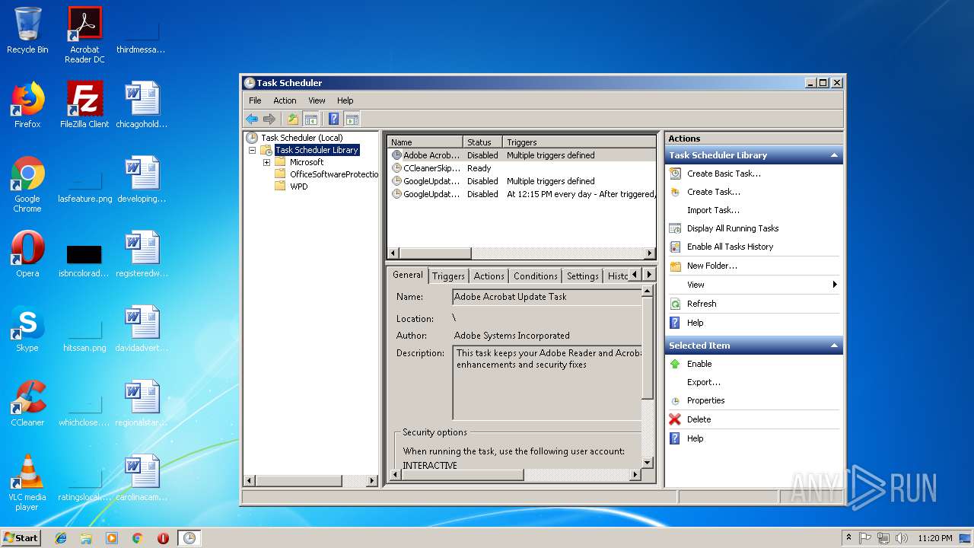Open FileZilla Client desktop icon
This screenshot has width=974, height=548.
[84, 104]
